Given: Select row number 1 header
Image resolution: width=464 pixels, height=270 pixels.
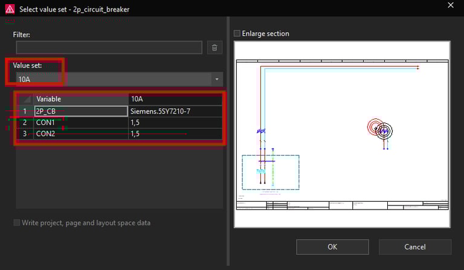Looking at the screenshot, I should click(25, 111).
